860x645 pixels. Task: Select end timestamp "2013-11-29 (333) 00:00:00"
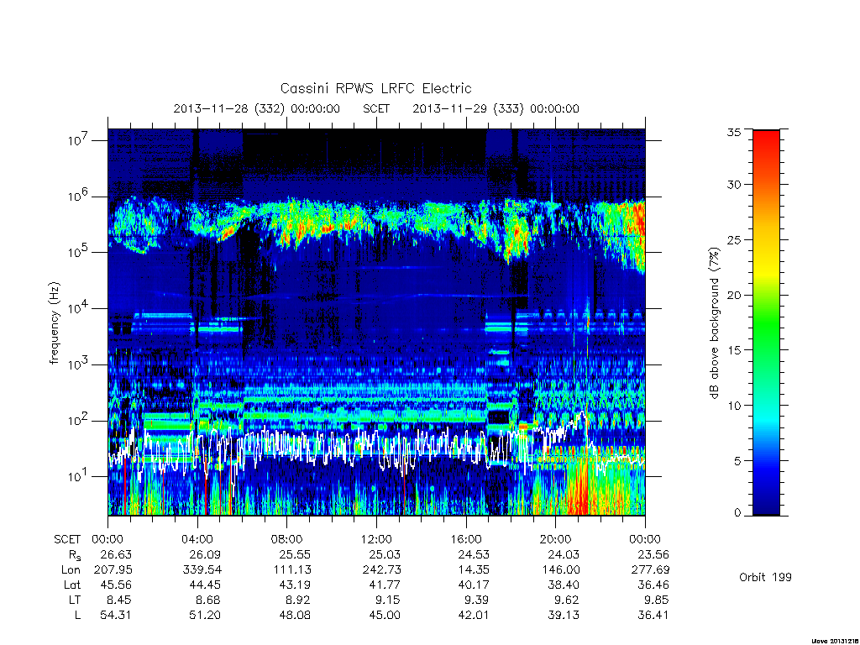[x=496, y=108]
